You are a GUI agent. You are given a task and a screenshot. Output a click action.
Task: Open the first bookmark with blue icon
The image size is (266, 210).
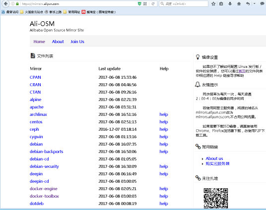(10, 12)
